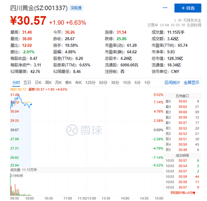Click the 万球友关注 follower count
This screenshot has width=207, height=201.
point(187,20)
